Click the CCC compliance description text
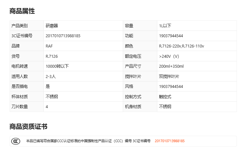This screenshot has width=243, height=155. click(88, 141)
